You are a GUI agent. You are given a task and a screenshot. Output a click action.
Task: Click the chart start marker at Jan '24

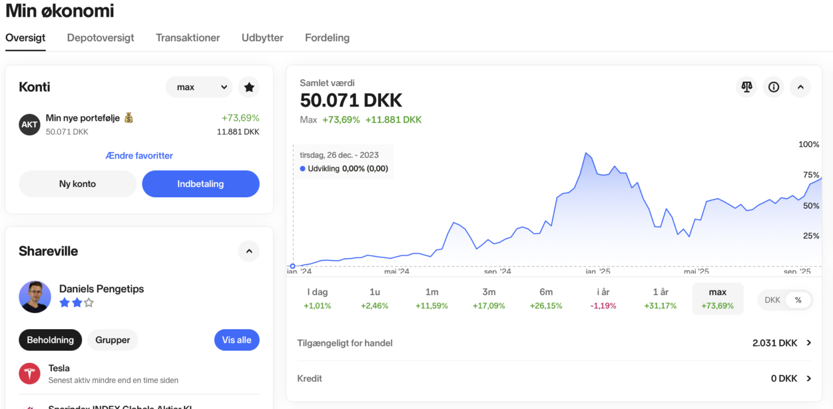click(x=293, y=266)
